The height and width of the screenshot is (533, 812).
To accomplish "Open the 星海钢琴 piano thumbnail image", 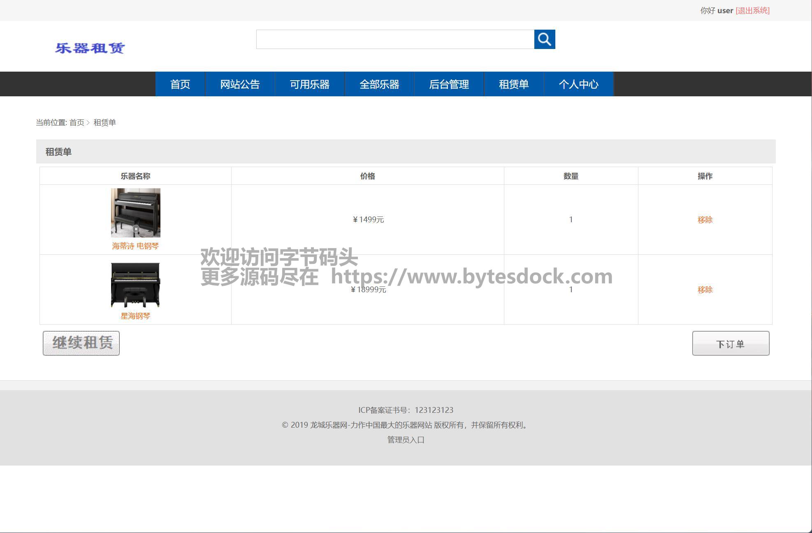I will coord(135,285).
